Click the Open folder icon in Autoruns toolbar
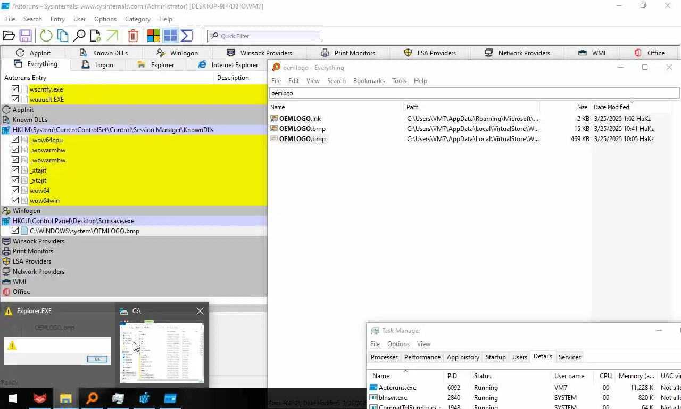The image size is (681, 409). [9, 36]
